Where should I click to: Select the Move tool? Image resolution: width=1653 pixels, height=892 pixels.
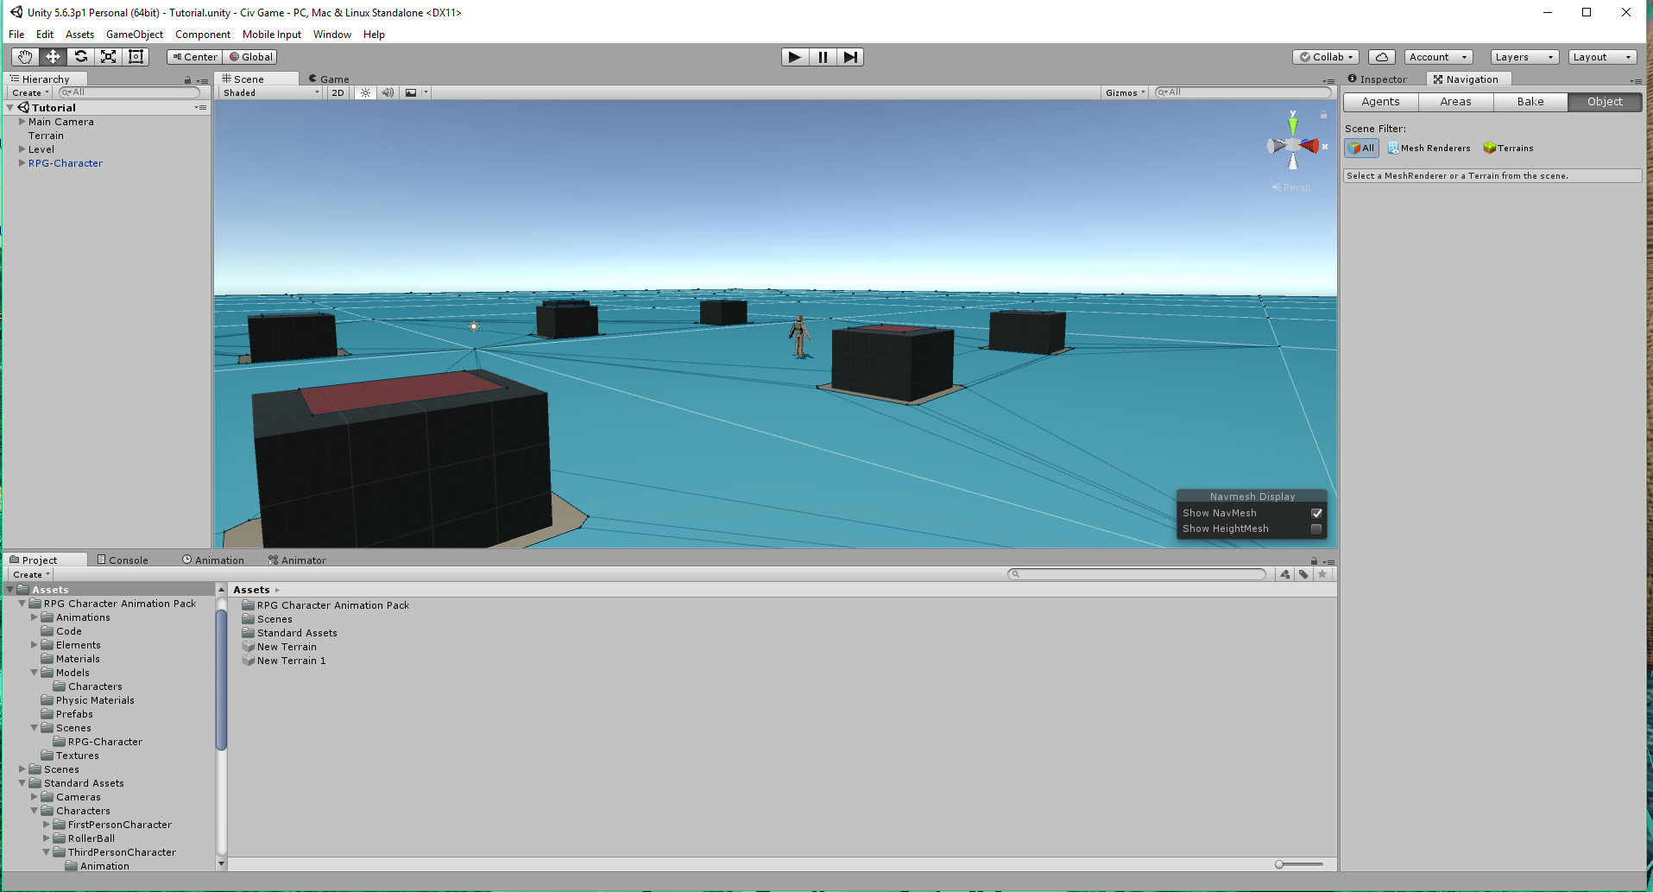point(52,56)
